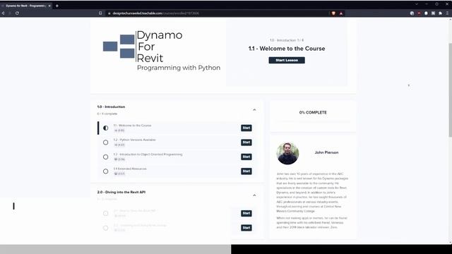Screen dimensions: 452x254
Task: Start lesson 2.2 in the Revit API section
Action: (x=246, y=228)
